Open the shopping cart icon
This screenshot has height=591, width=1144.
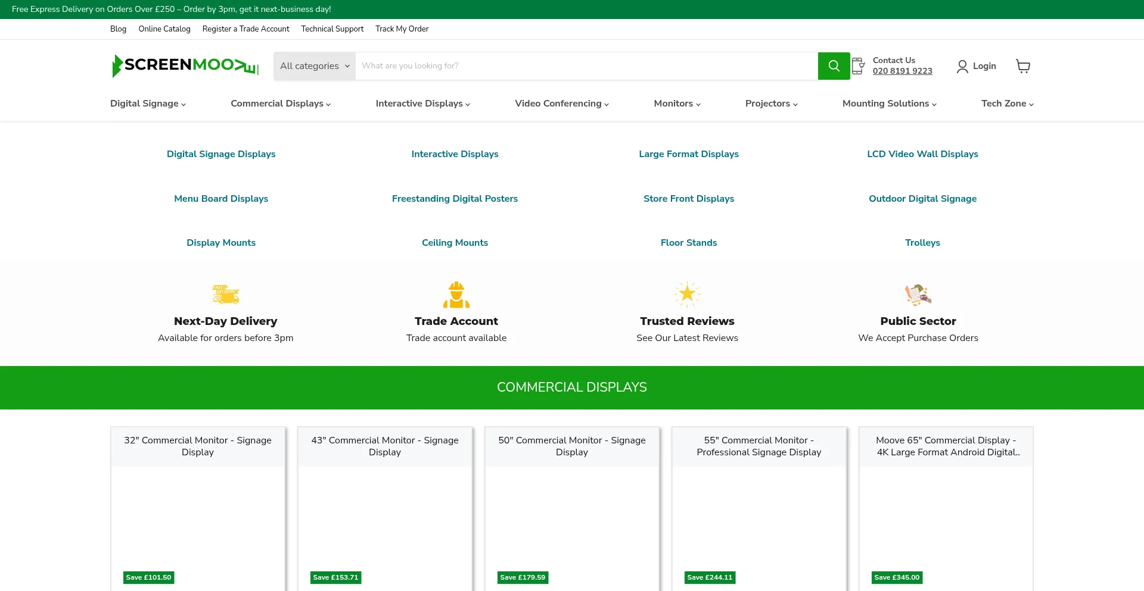[1022, 66]
